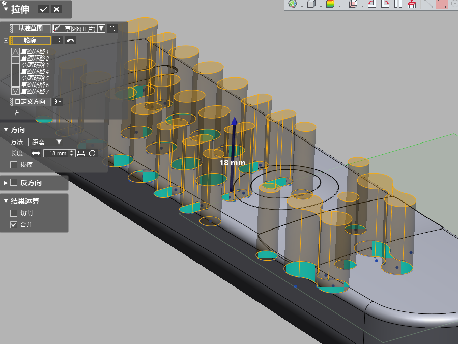This screenshot has width=458, height=344.
Task: Open dropdown beside gray cube icon
Action: pyautogui.click(x=321, y=6)
